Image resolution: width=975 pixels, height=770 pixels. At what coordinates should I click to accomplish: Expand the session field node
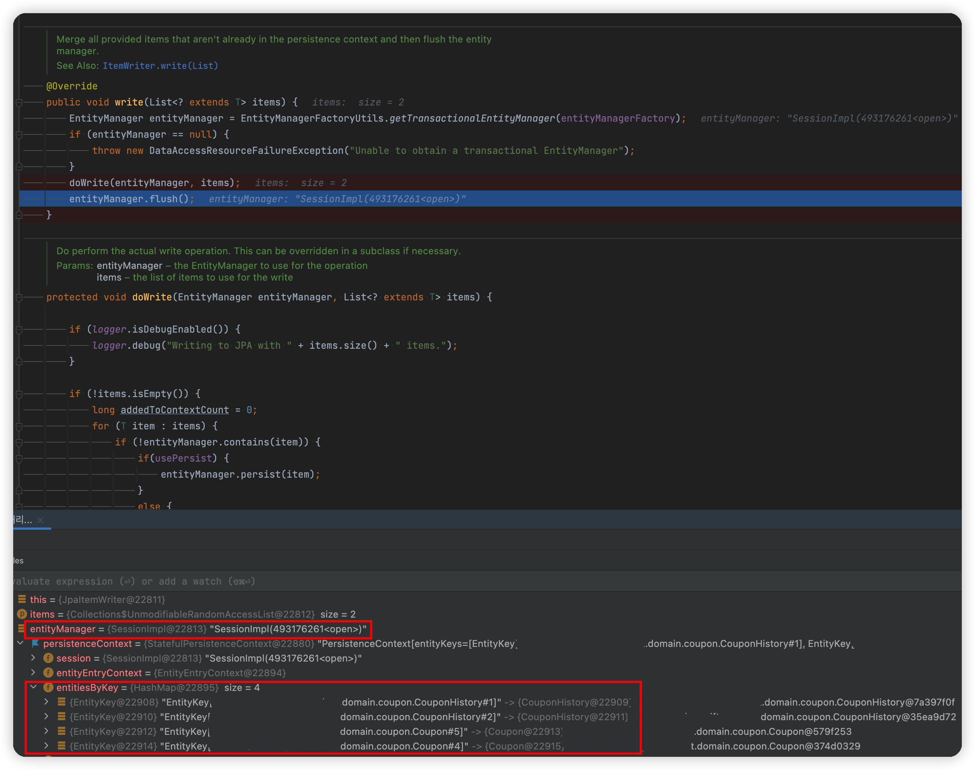pyautogui.click(x=33, y=658)
